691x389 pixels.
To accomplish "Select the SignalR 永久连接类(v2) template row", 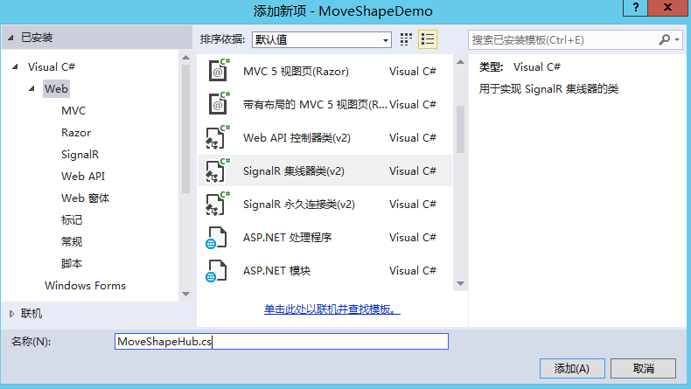I will pos(325,204).
